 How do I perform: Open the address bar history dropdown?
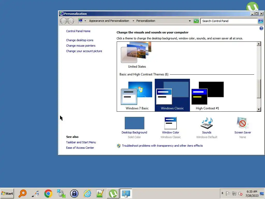190,21
